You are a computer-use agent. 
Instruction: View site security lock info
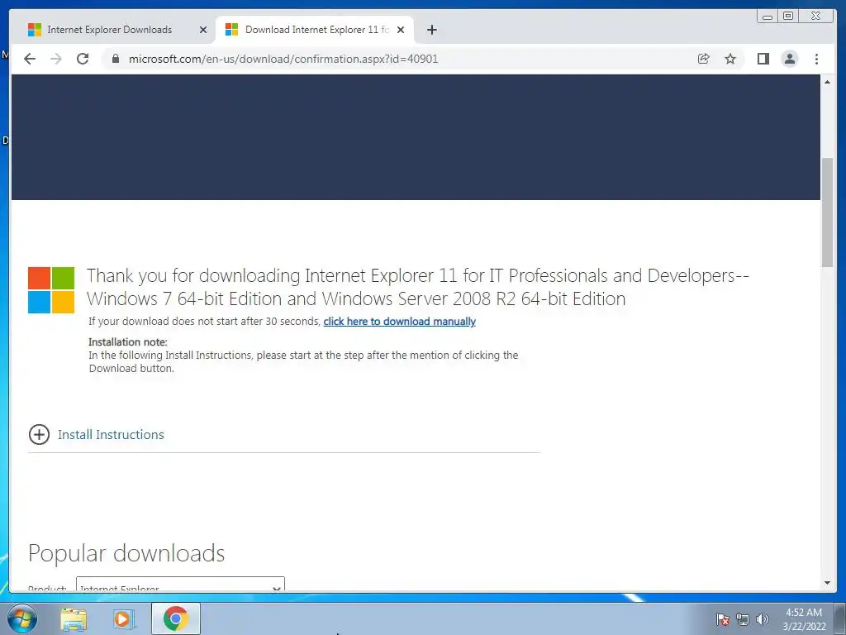click(115, 59)
